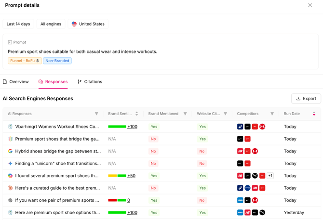The image size is (323, 220).
Task: Open the All engines selector
Action: point(51,24)
